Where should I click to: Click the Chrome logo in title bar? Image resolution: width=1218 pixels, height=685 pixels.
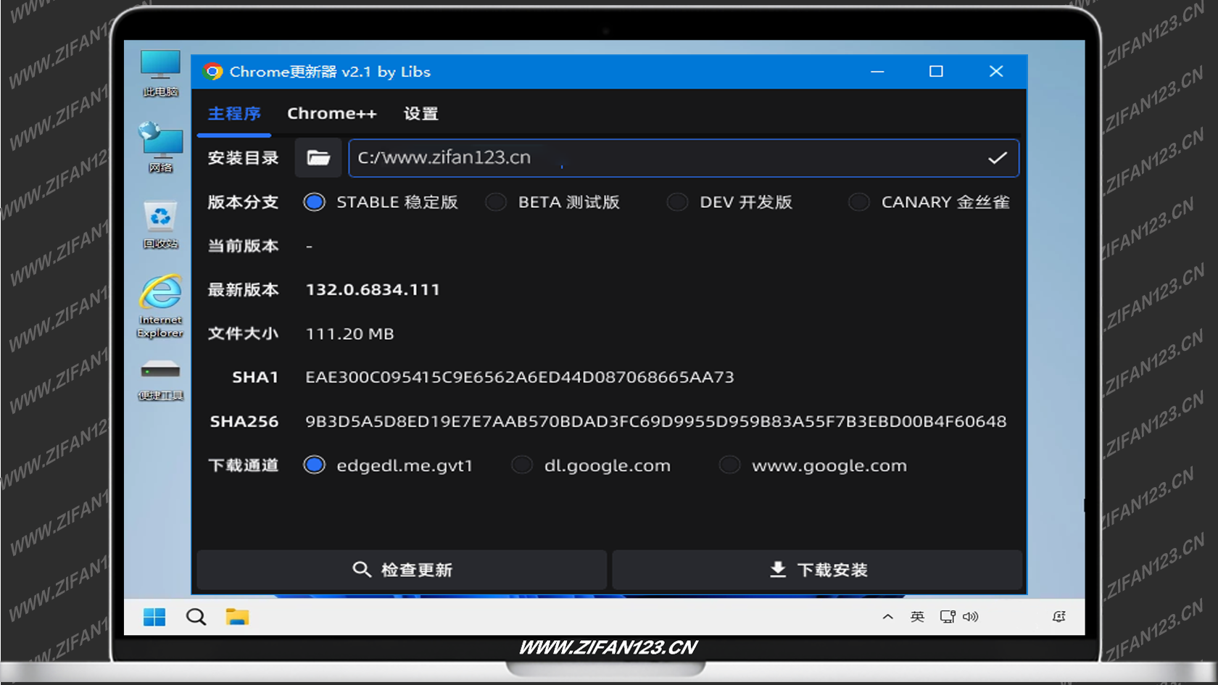pyautogui.click(x=212, y=71)
